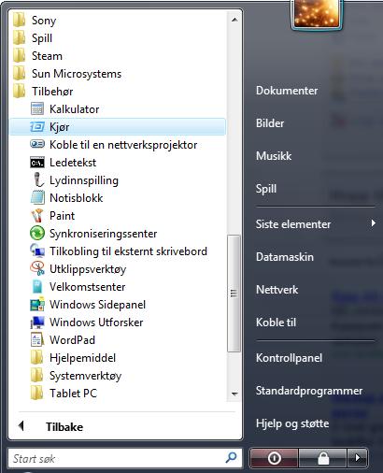Open shutdown options arrow menu
383x473 pixels.
coord(358,458)
